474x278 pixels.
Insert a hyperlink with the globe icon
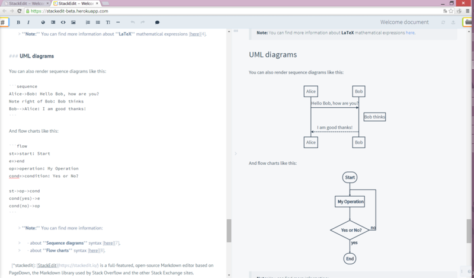(43, 23)
